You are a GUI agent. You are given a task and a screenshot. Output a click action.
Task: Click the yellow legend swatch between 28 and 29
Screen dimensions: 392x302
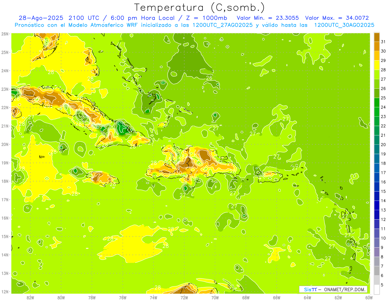(377, 65)
